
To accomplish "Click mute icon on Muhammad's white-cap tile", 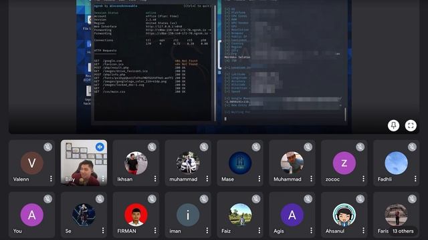I will click(x=308, y=147).
